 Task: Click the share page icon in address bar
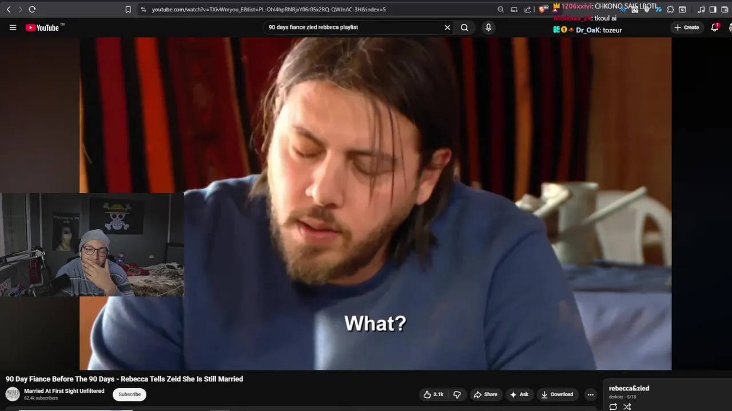pos(527,9)
